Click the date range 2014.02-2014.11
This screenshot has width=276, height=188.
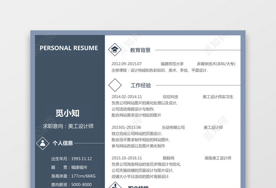point(127,97)
